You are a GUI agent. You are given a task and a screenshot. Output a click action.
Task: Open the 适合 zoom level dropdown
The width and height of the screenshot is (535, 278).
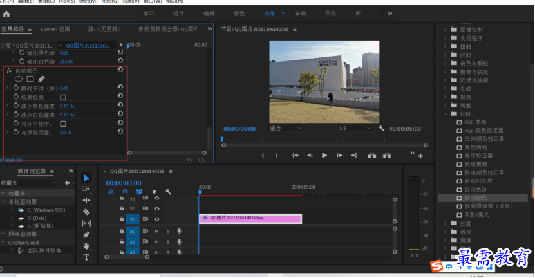[x=285, y=128]
